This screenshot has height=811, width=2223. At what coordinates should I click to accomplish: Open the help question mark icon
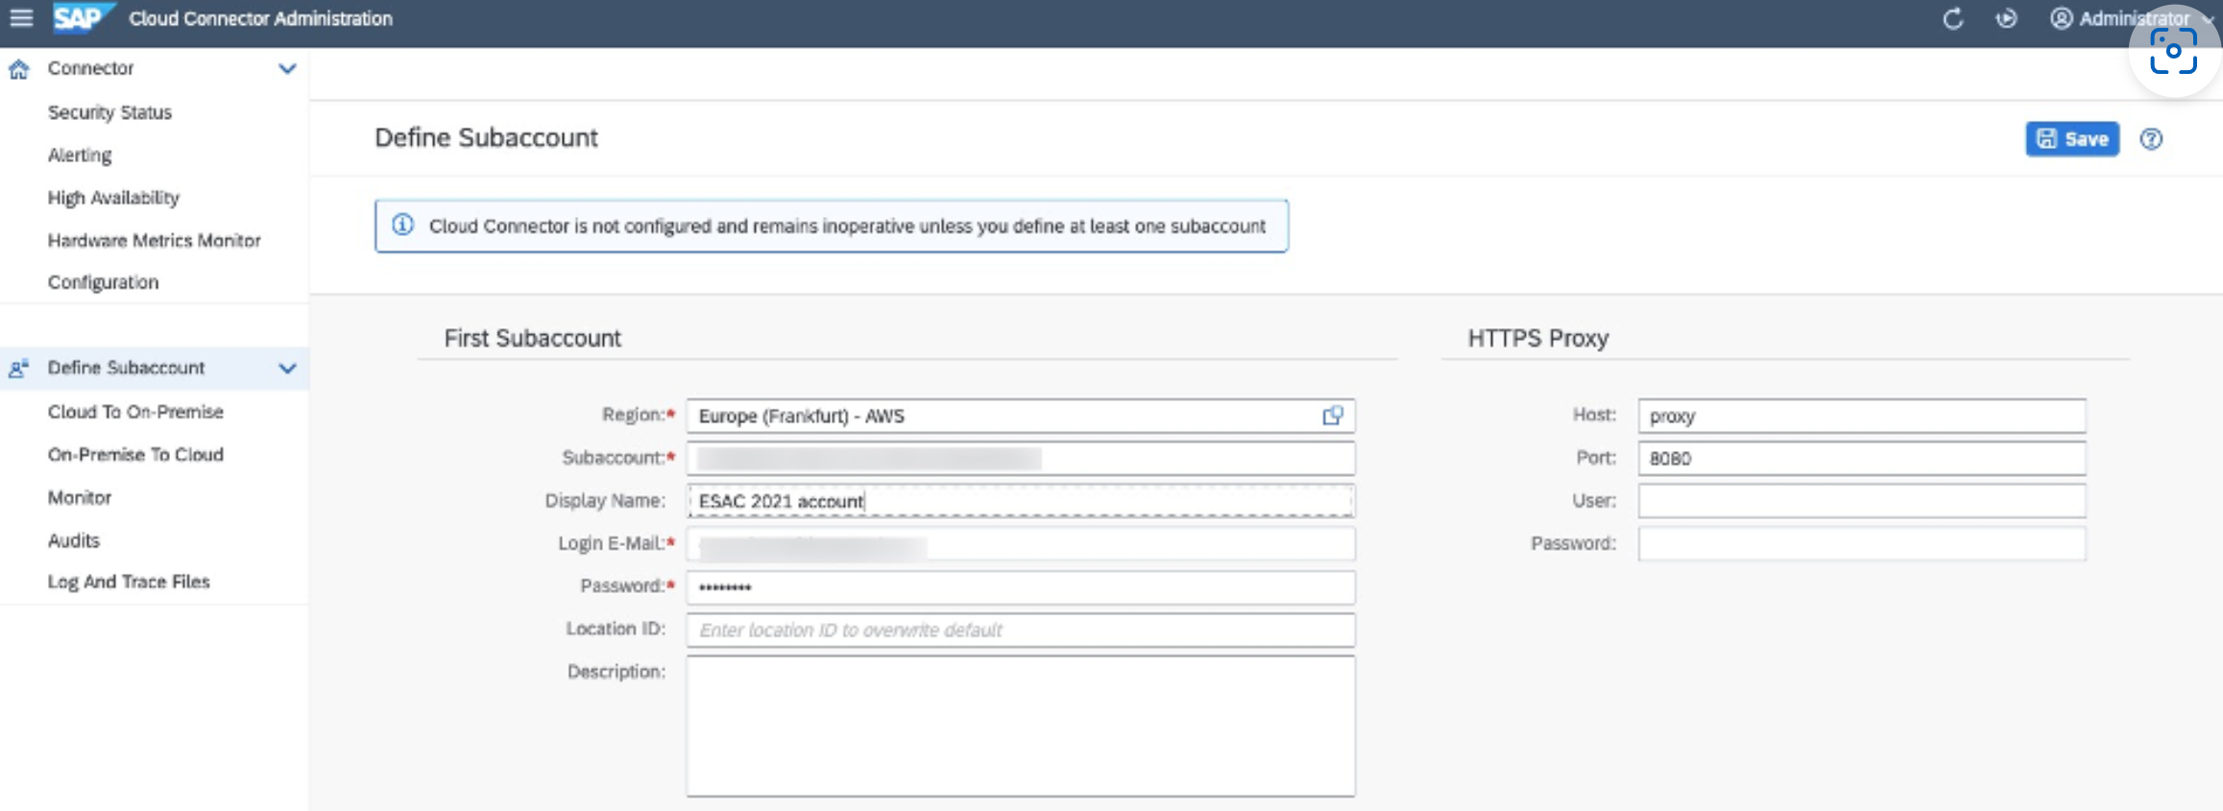2151,139
